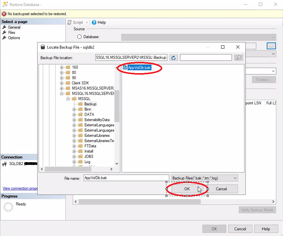
Task: Expand the DATA folder node
Action: 74,114
